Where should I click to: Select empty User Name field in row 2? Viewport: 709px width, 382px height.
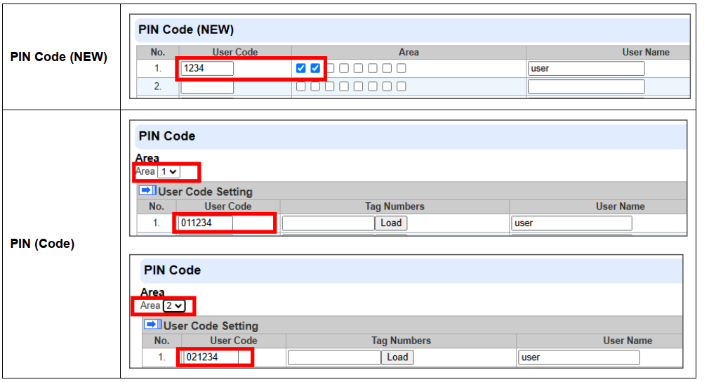point(586,86)
